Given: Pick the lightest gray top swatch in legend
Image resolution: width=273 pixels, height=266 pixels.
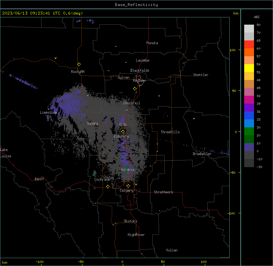Looking at the screenshot, I should pos(249,29).
